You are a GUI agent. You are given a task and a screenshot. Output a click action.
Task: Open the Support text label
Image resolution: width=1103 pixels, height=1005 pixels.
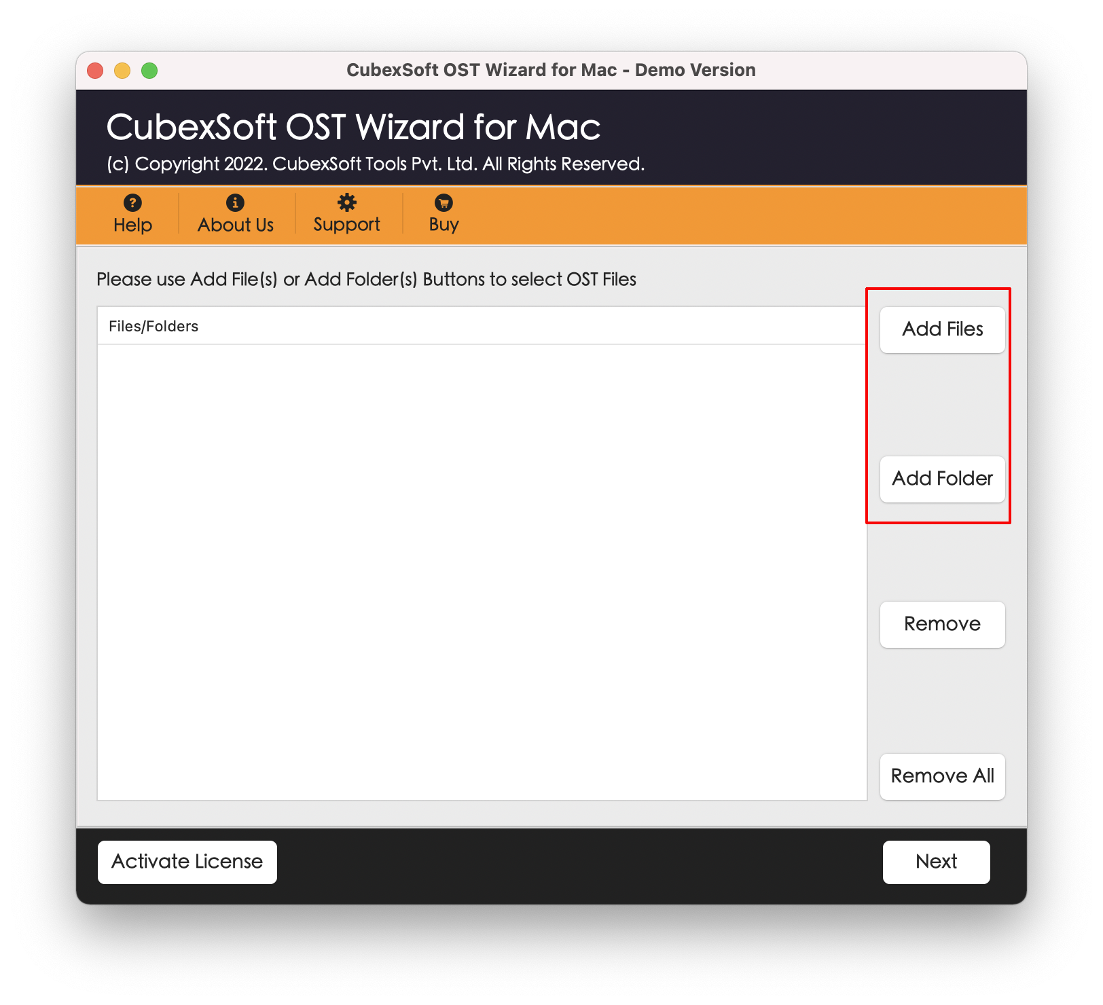coord(346,225)
